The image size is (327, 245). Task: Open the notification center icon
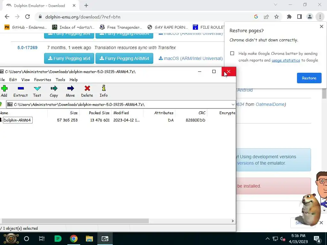317,239
